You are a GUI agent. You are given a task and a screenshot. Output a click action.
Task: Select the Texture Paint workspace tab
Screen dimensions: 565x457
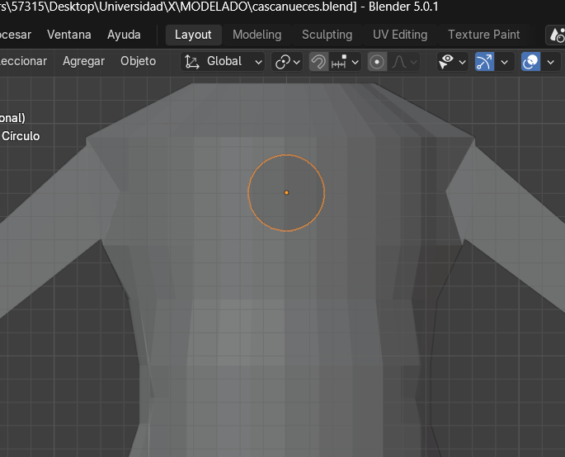[483, 35]
